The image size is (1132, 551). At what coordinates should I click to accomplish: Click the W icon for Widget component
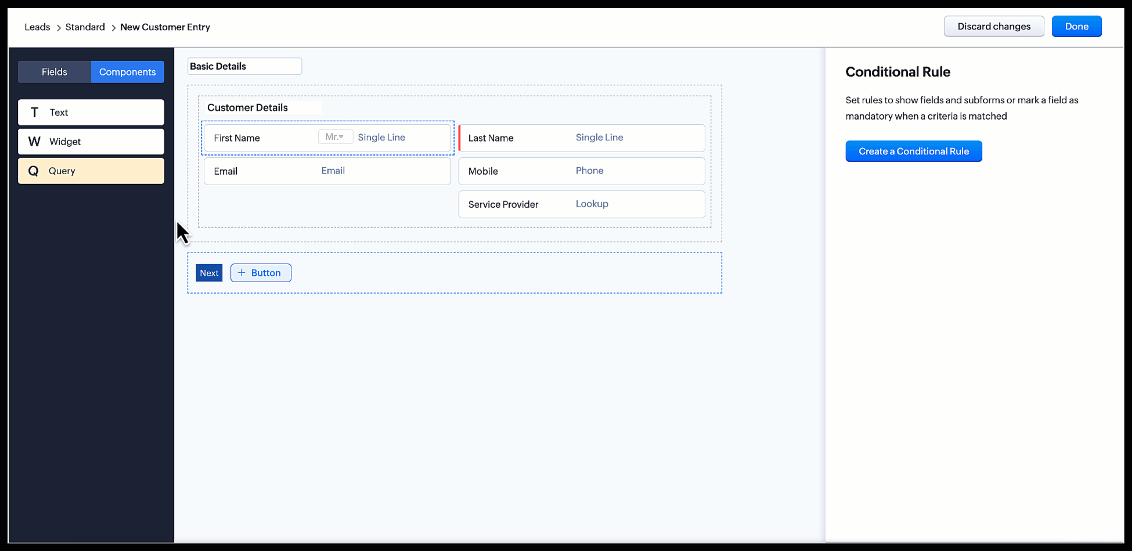click(x=34, y=142)
